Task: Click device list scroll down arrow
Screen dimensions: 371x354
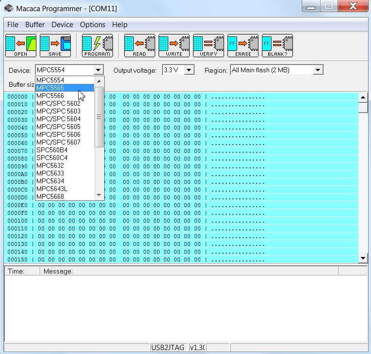Action: point(99,195)
